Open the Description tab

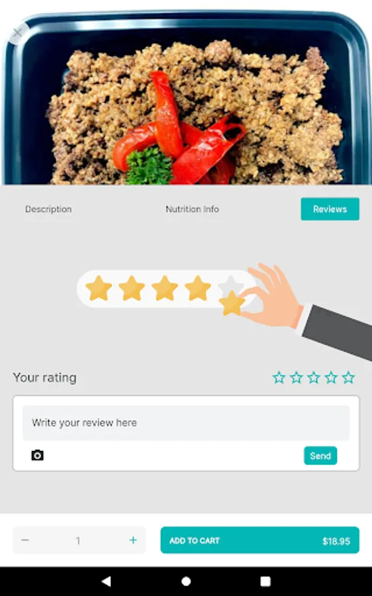48,209
